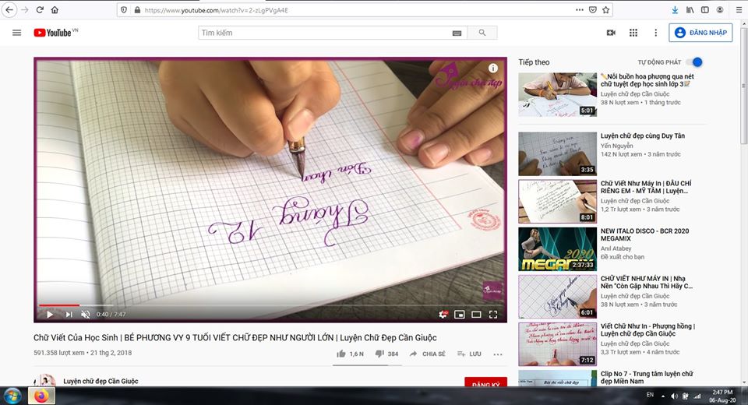Viewport: 748px width, 405px height.
Task: Open Firefox from the Windows taskbar
Action: (x=41, y=396)
